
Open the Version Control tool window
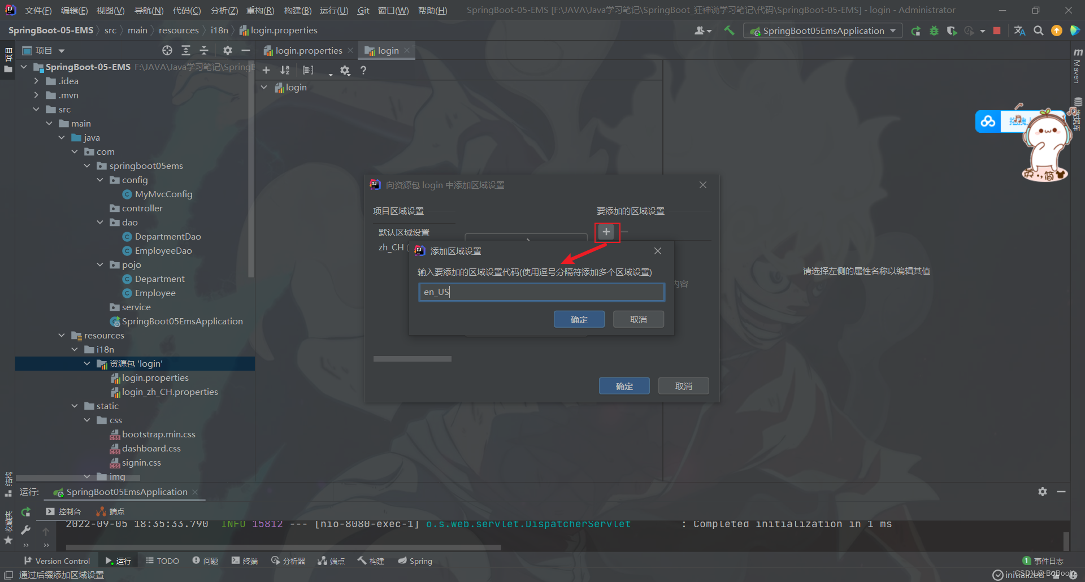pyautogui.click(x=57, y=561)
